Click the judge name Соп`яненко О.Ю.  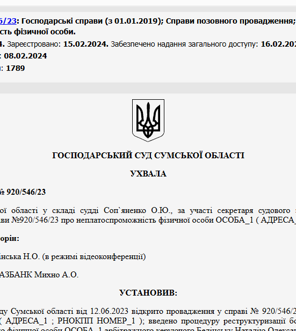coord(138,210)
